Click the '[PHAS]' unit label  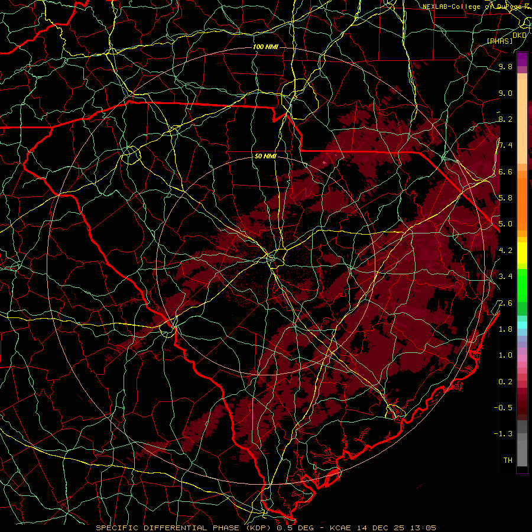click(500, 41)
